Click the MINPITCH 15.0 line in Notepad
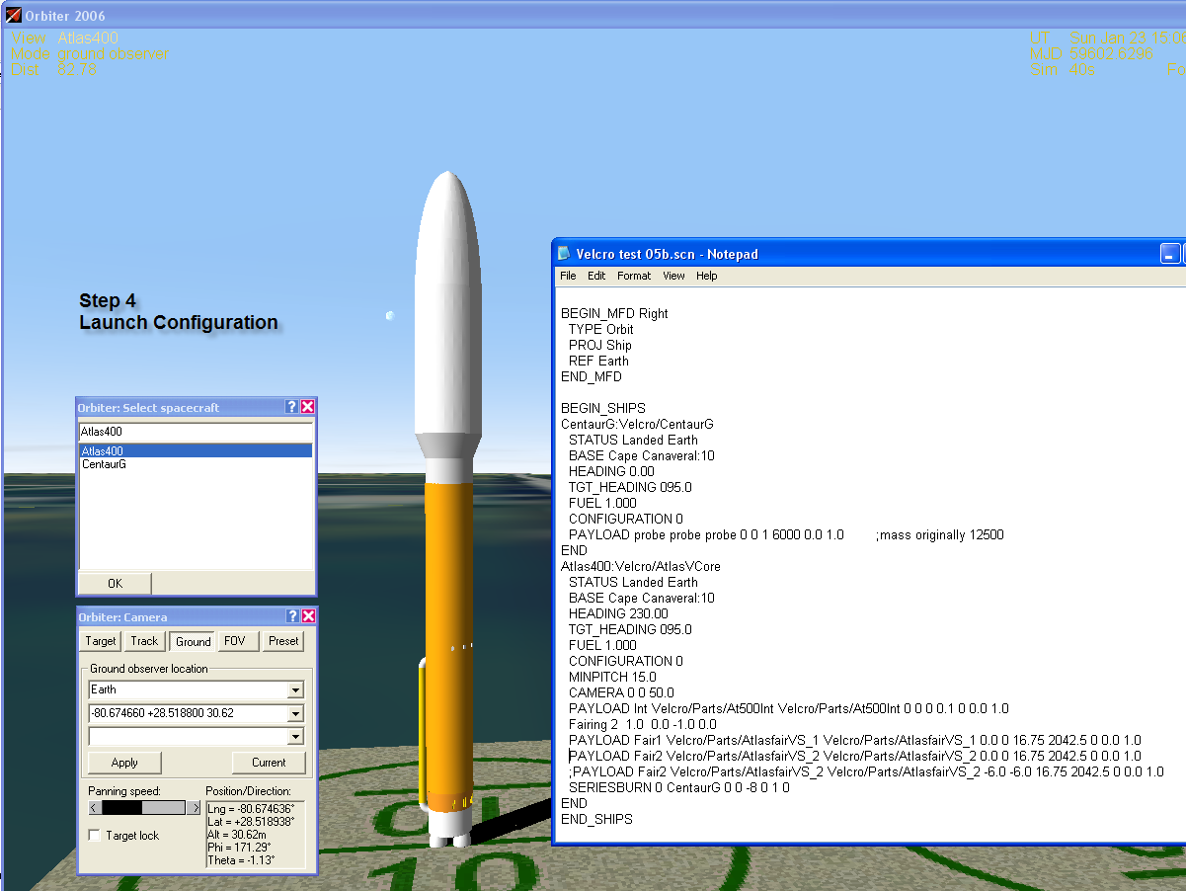This screenshot has height=891, width=1186. click(x=612, y=677)
